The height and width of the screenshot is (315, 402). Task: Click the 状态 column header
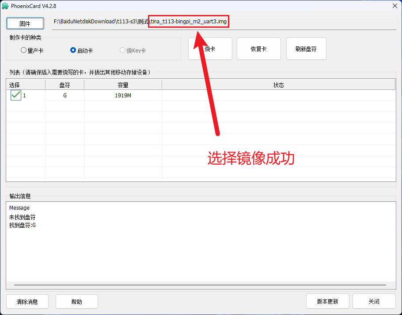click(278, 85)
